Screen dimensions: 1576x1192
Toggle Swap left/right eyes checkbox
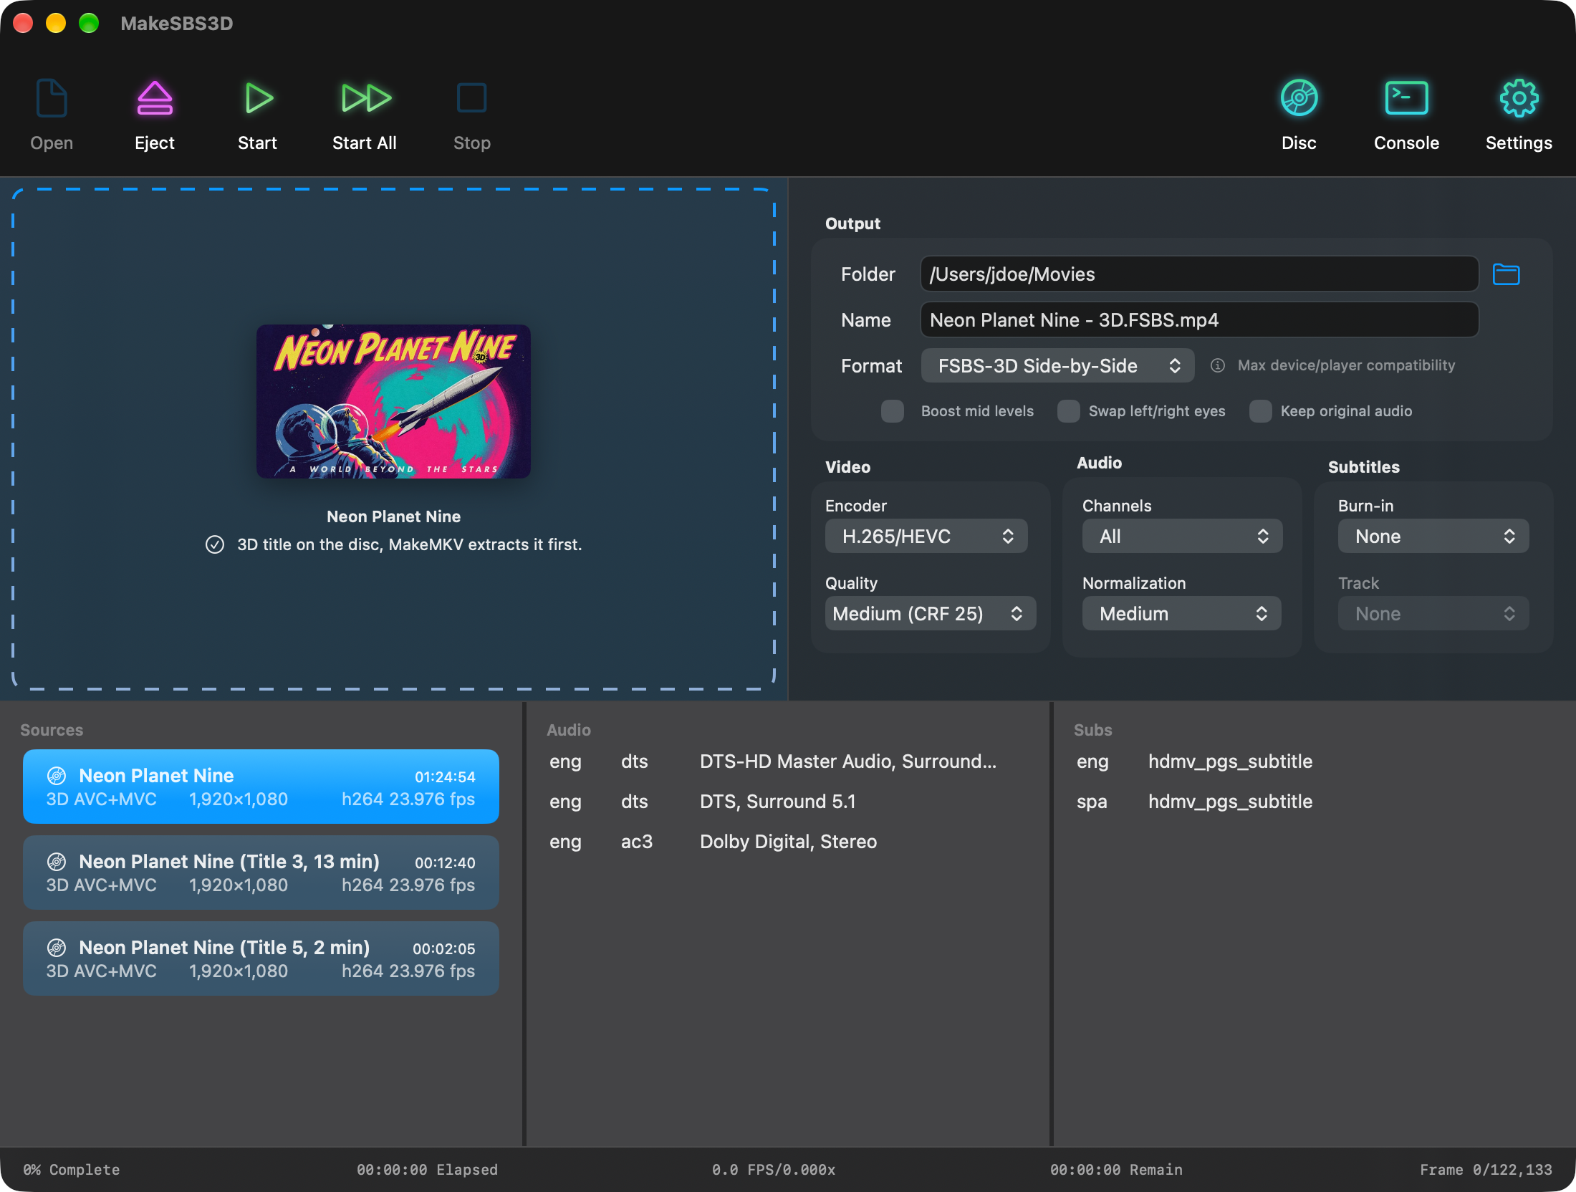click(x=1068, y=411)
